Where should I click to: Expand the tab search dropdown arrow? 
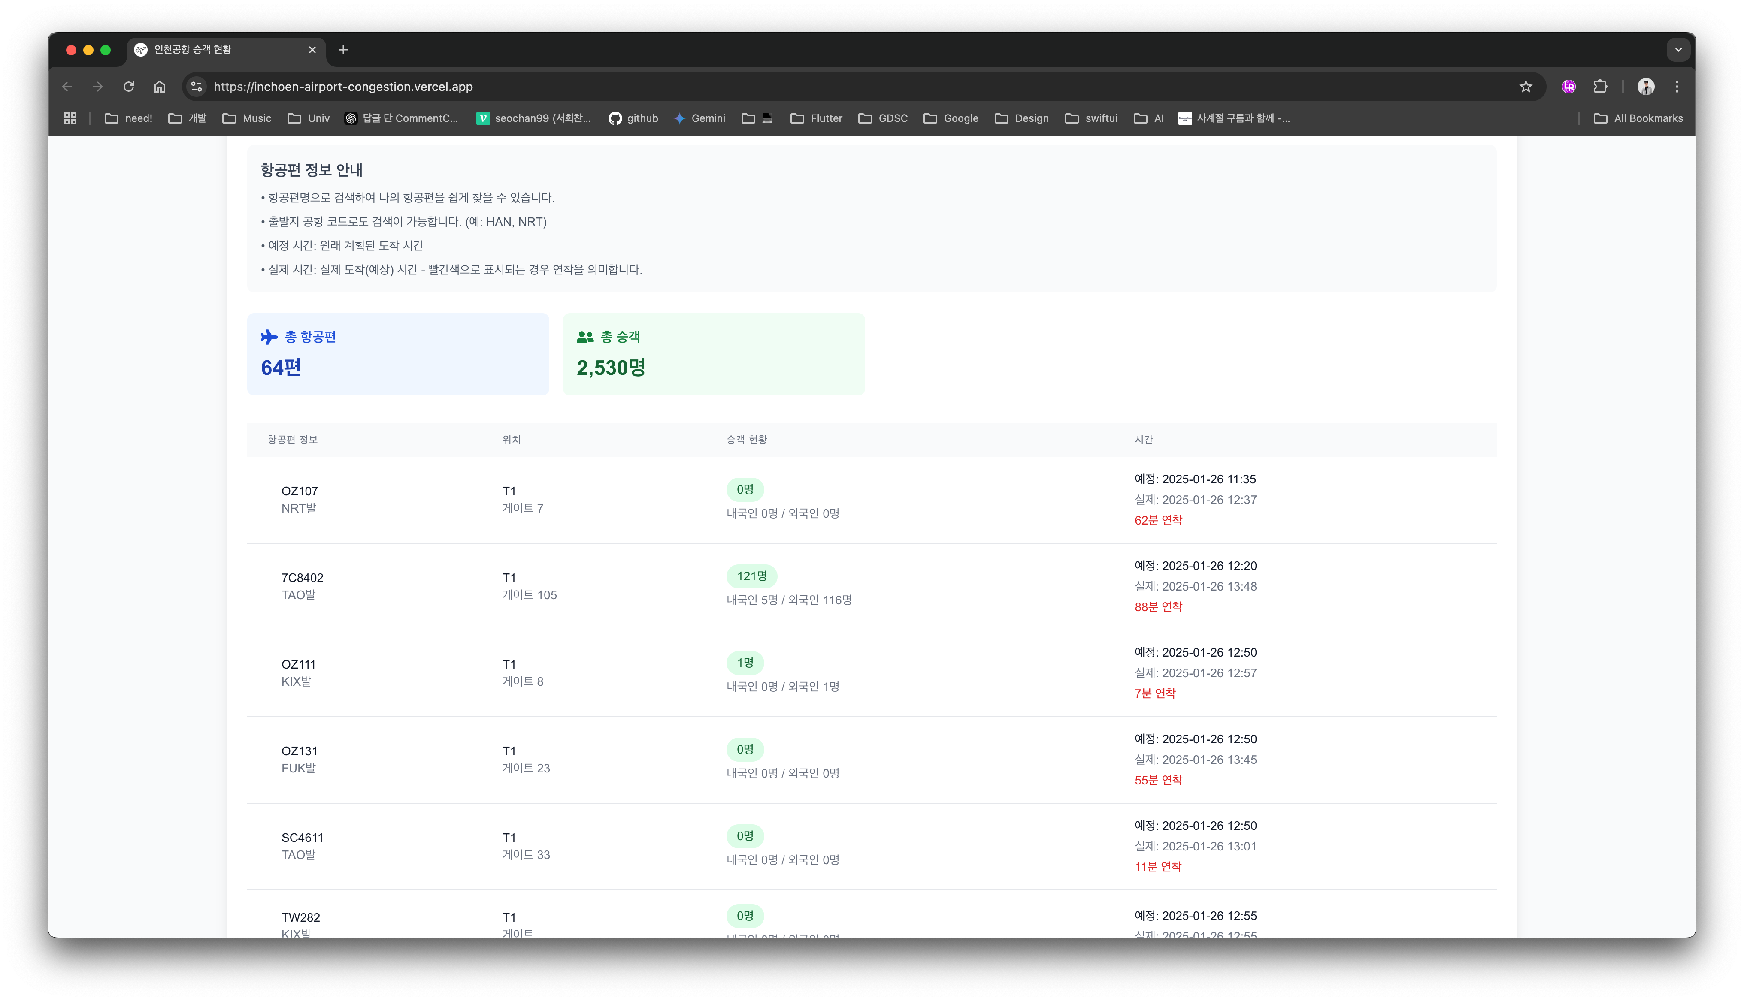click(1678, 49)
